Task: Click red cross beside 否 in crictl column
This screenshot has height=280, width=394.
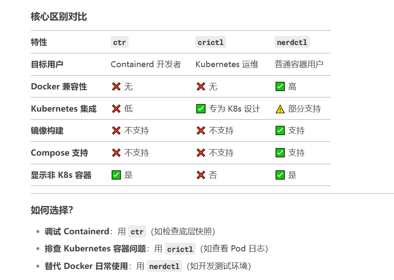Action: 201,175
